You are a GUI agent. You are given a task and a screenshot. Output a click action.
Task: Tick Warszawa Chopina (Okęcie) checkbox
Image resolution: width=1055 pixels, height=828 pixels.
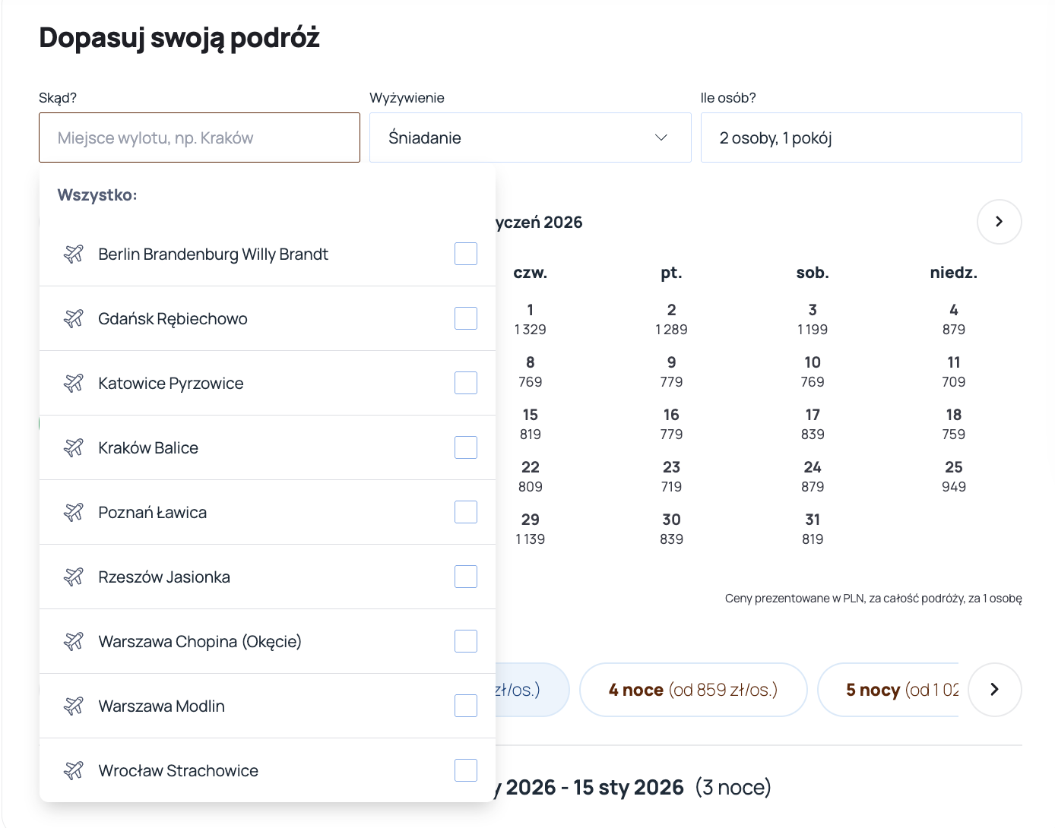coord(465,641)
